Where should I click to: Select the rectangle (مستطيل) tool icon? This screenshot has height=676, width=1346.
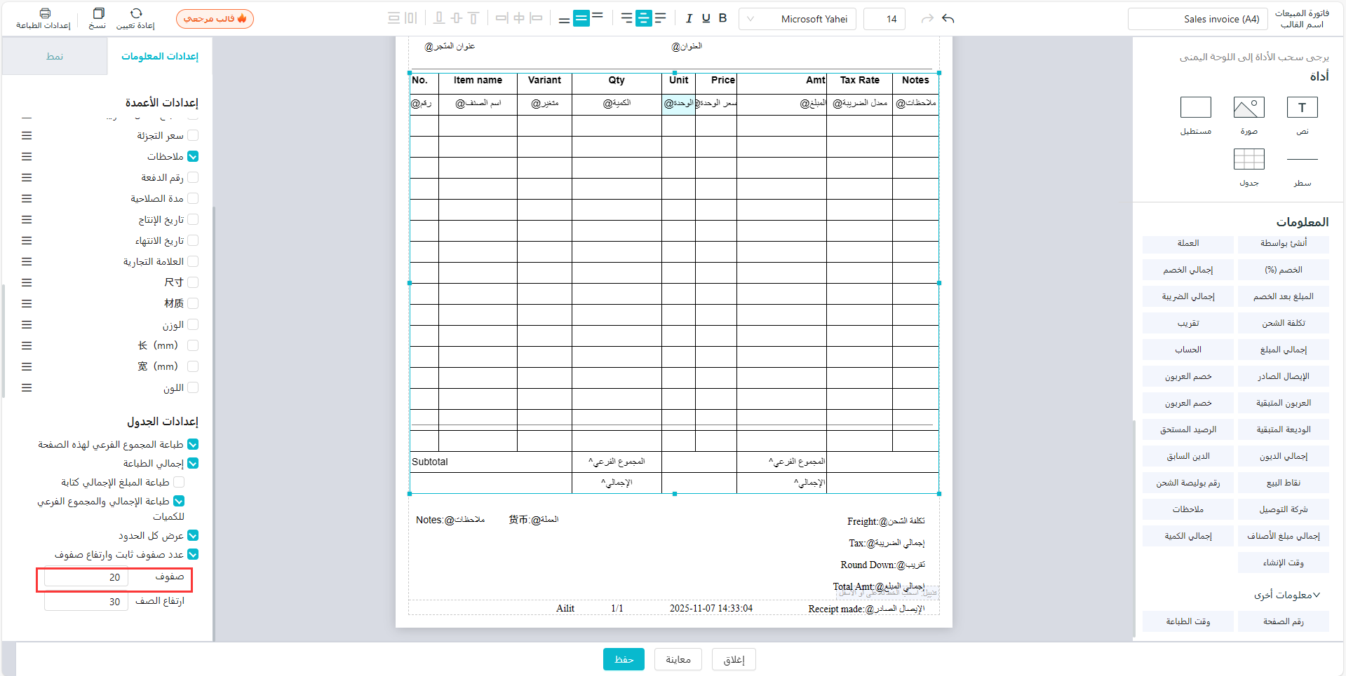(x=1195, y=108)
